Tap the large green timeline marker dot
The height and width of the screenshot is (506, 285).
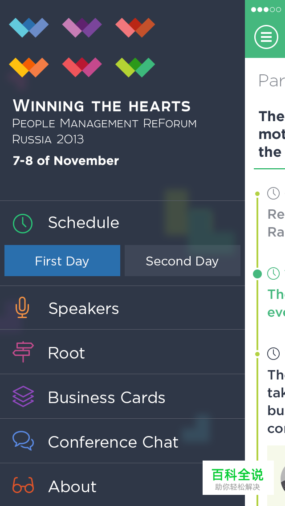[x=257, y=273]
